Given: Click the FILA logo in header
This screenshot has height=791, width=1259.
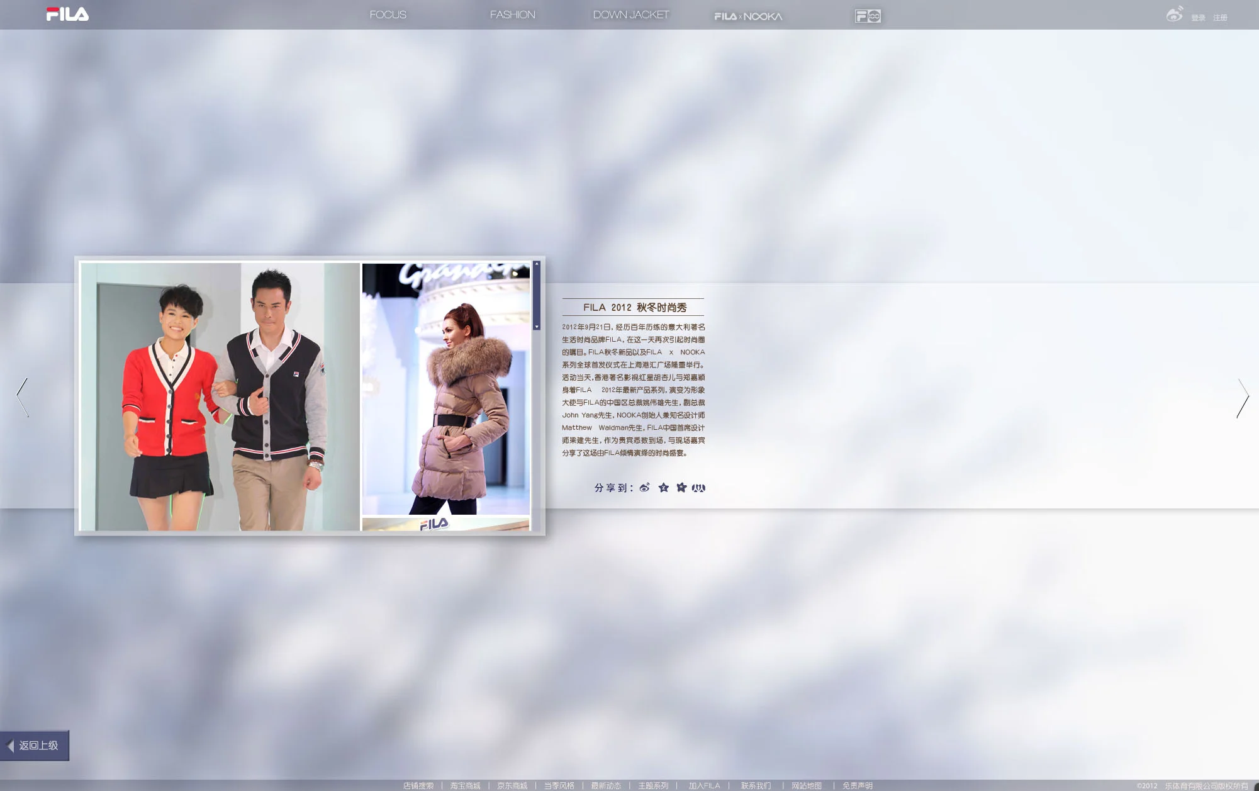Looking at the screenshot, I should pos(67,14).
